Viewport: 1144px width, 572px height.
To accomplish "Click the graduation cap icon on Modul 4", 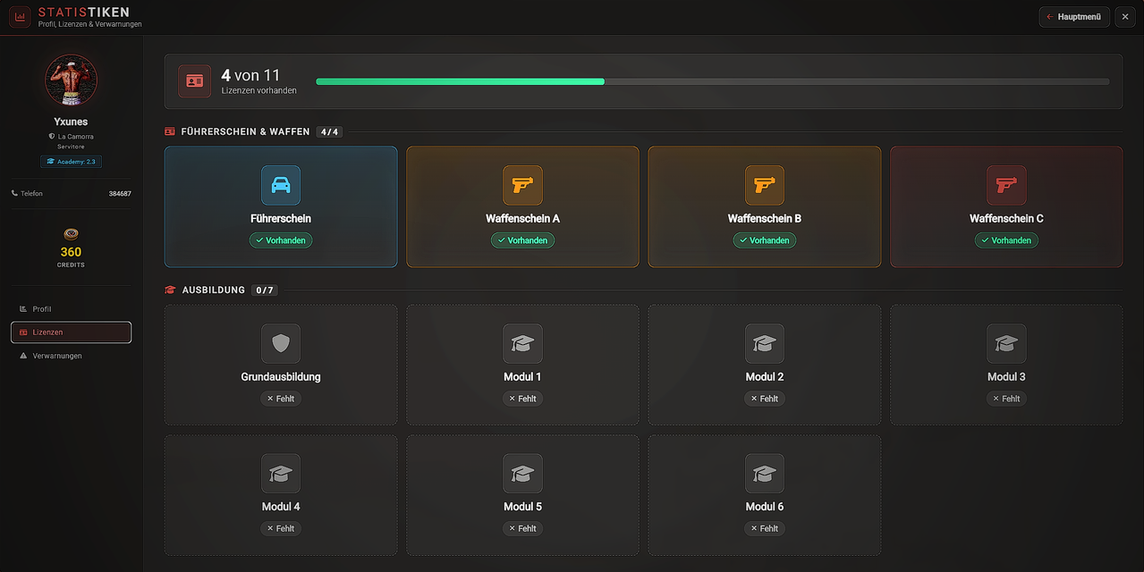I will tap(281, 473).
